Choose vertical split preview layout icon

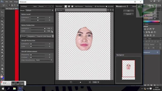tap(72, 6)
